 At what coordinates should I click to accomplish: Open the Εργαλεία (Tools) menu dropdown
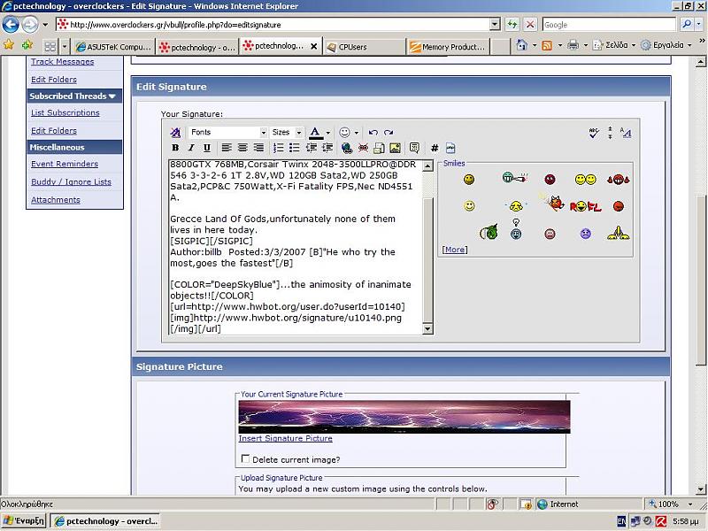coord(689,45)
